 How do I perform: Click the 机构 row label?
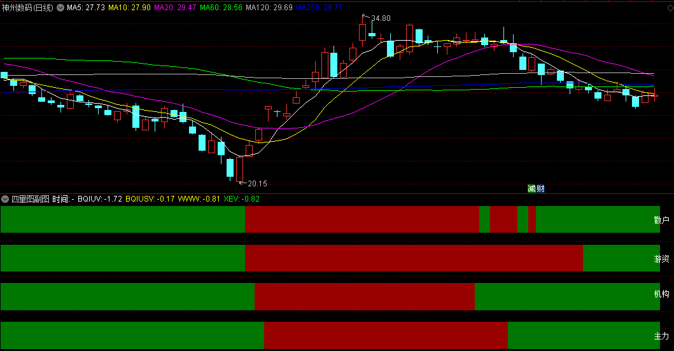coord(661,294)
